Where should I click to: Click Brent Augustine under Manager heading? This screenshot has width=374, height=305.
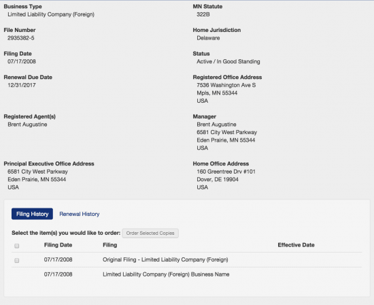[216, 125]
